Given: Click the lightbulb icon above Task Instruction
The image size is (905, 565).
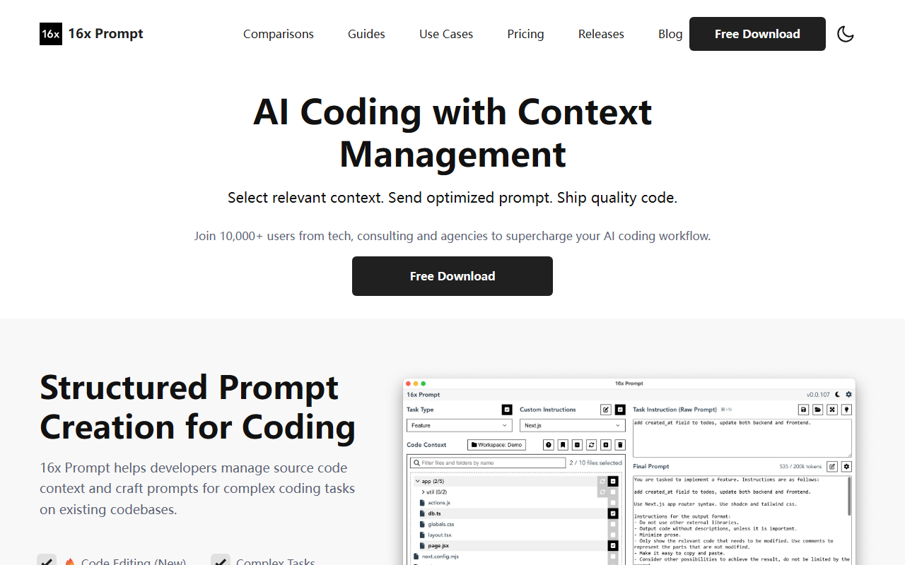Looking at the screenshot, I should click(847, 410).
